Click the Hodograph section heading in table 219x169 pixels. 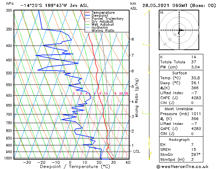click(x=179, y=140)
